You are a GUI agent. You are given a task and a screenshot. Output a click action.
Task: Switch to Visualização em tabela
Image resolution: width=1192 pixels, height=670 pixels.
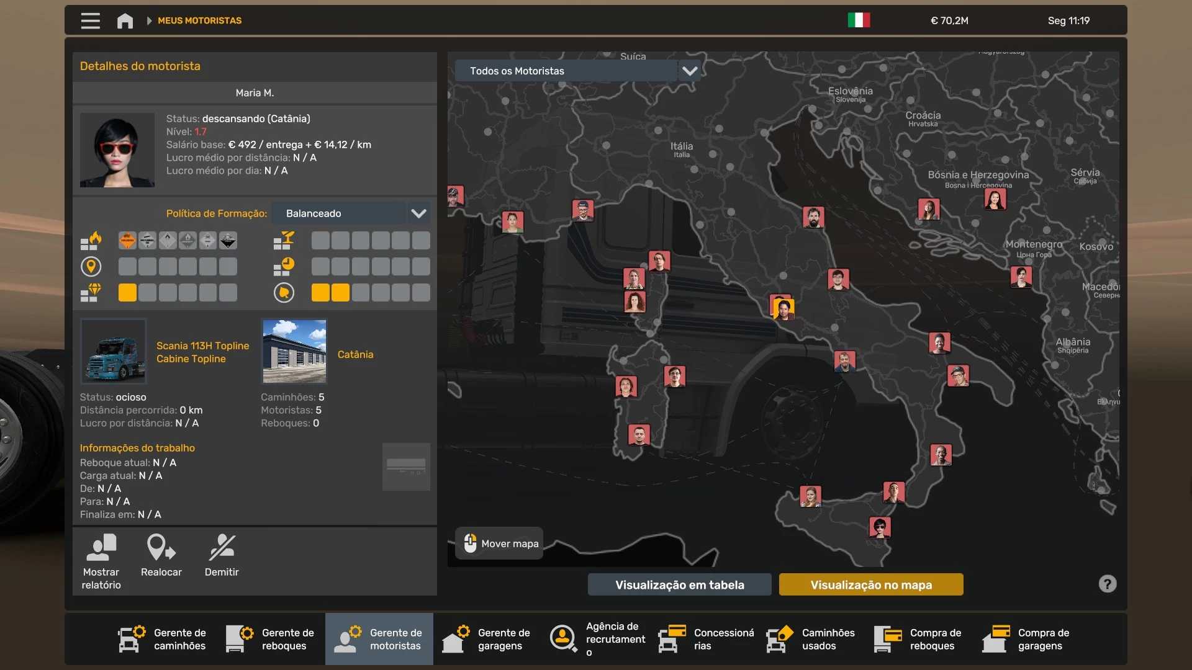click(679, 584)
